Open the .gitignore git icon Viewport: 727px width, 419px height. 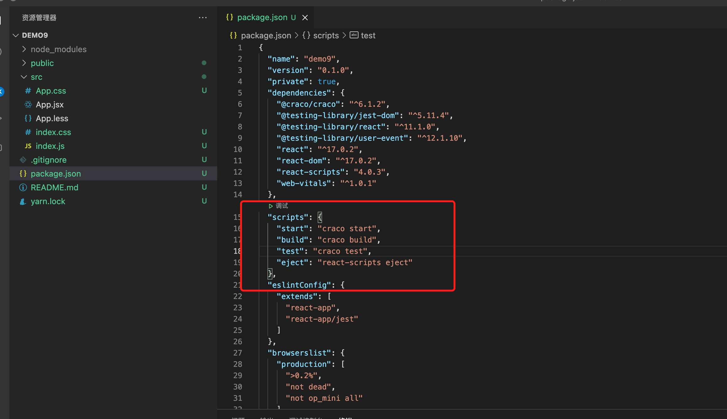pos(23,160)
